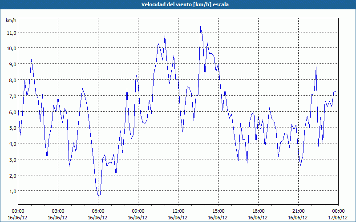Select the 2,0 y-axis label

13,175
